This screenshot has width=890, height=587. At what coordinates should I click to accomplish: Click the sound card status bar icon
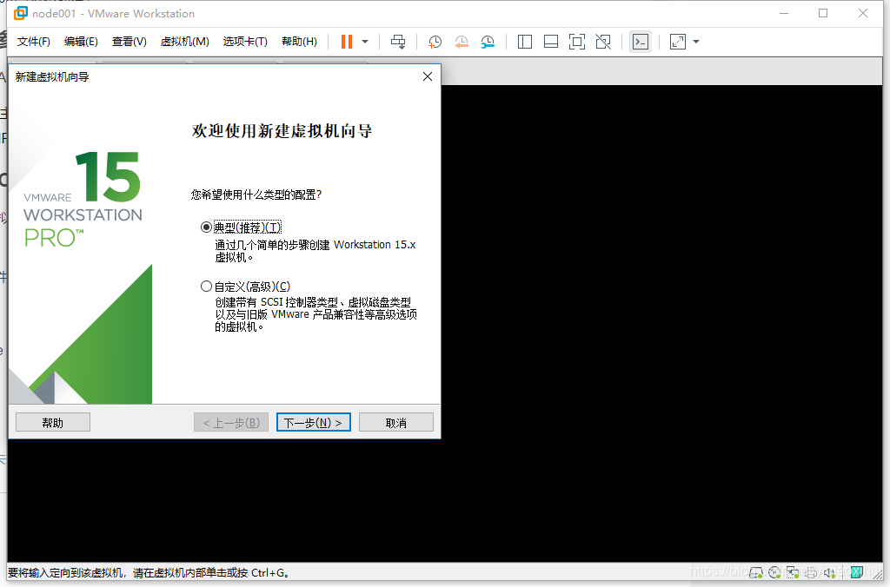(x=828, y=573)
